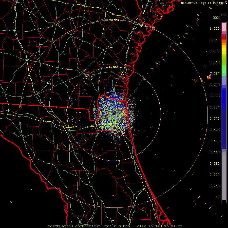Click the TH threshold label

point(218,197)
